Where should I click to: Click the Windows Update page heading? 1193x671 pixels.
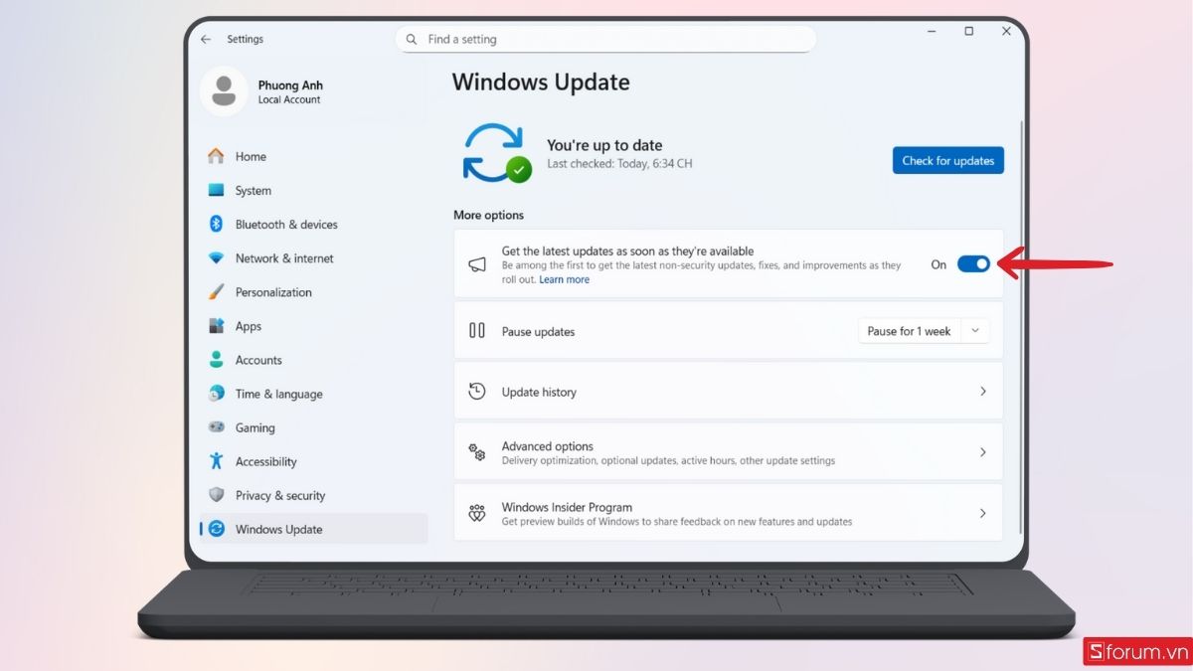click(x=541, y=82)
